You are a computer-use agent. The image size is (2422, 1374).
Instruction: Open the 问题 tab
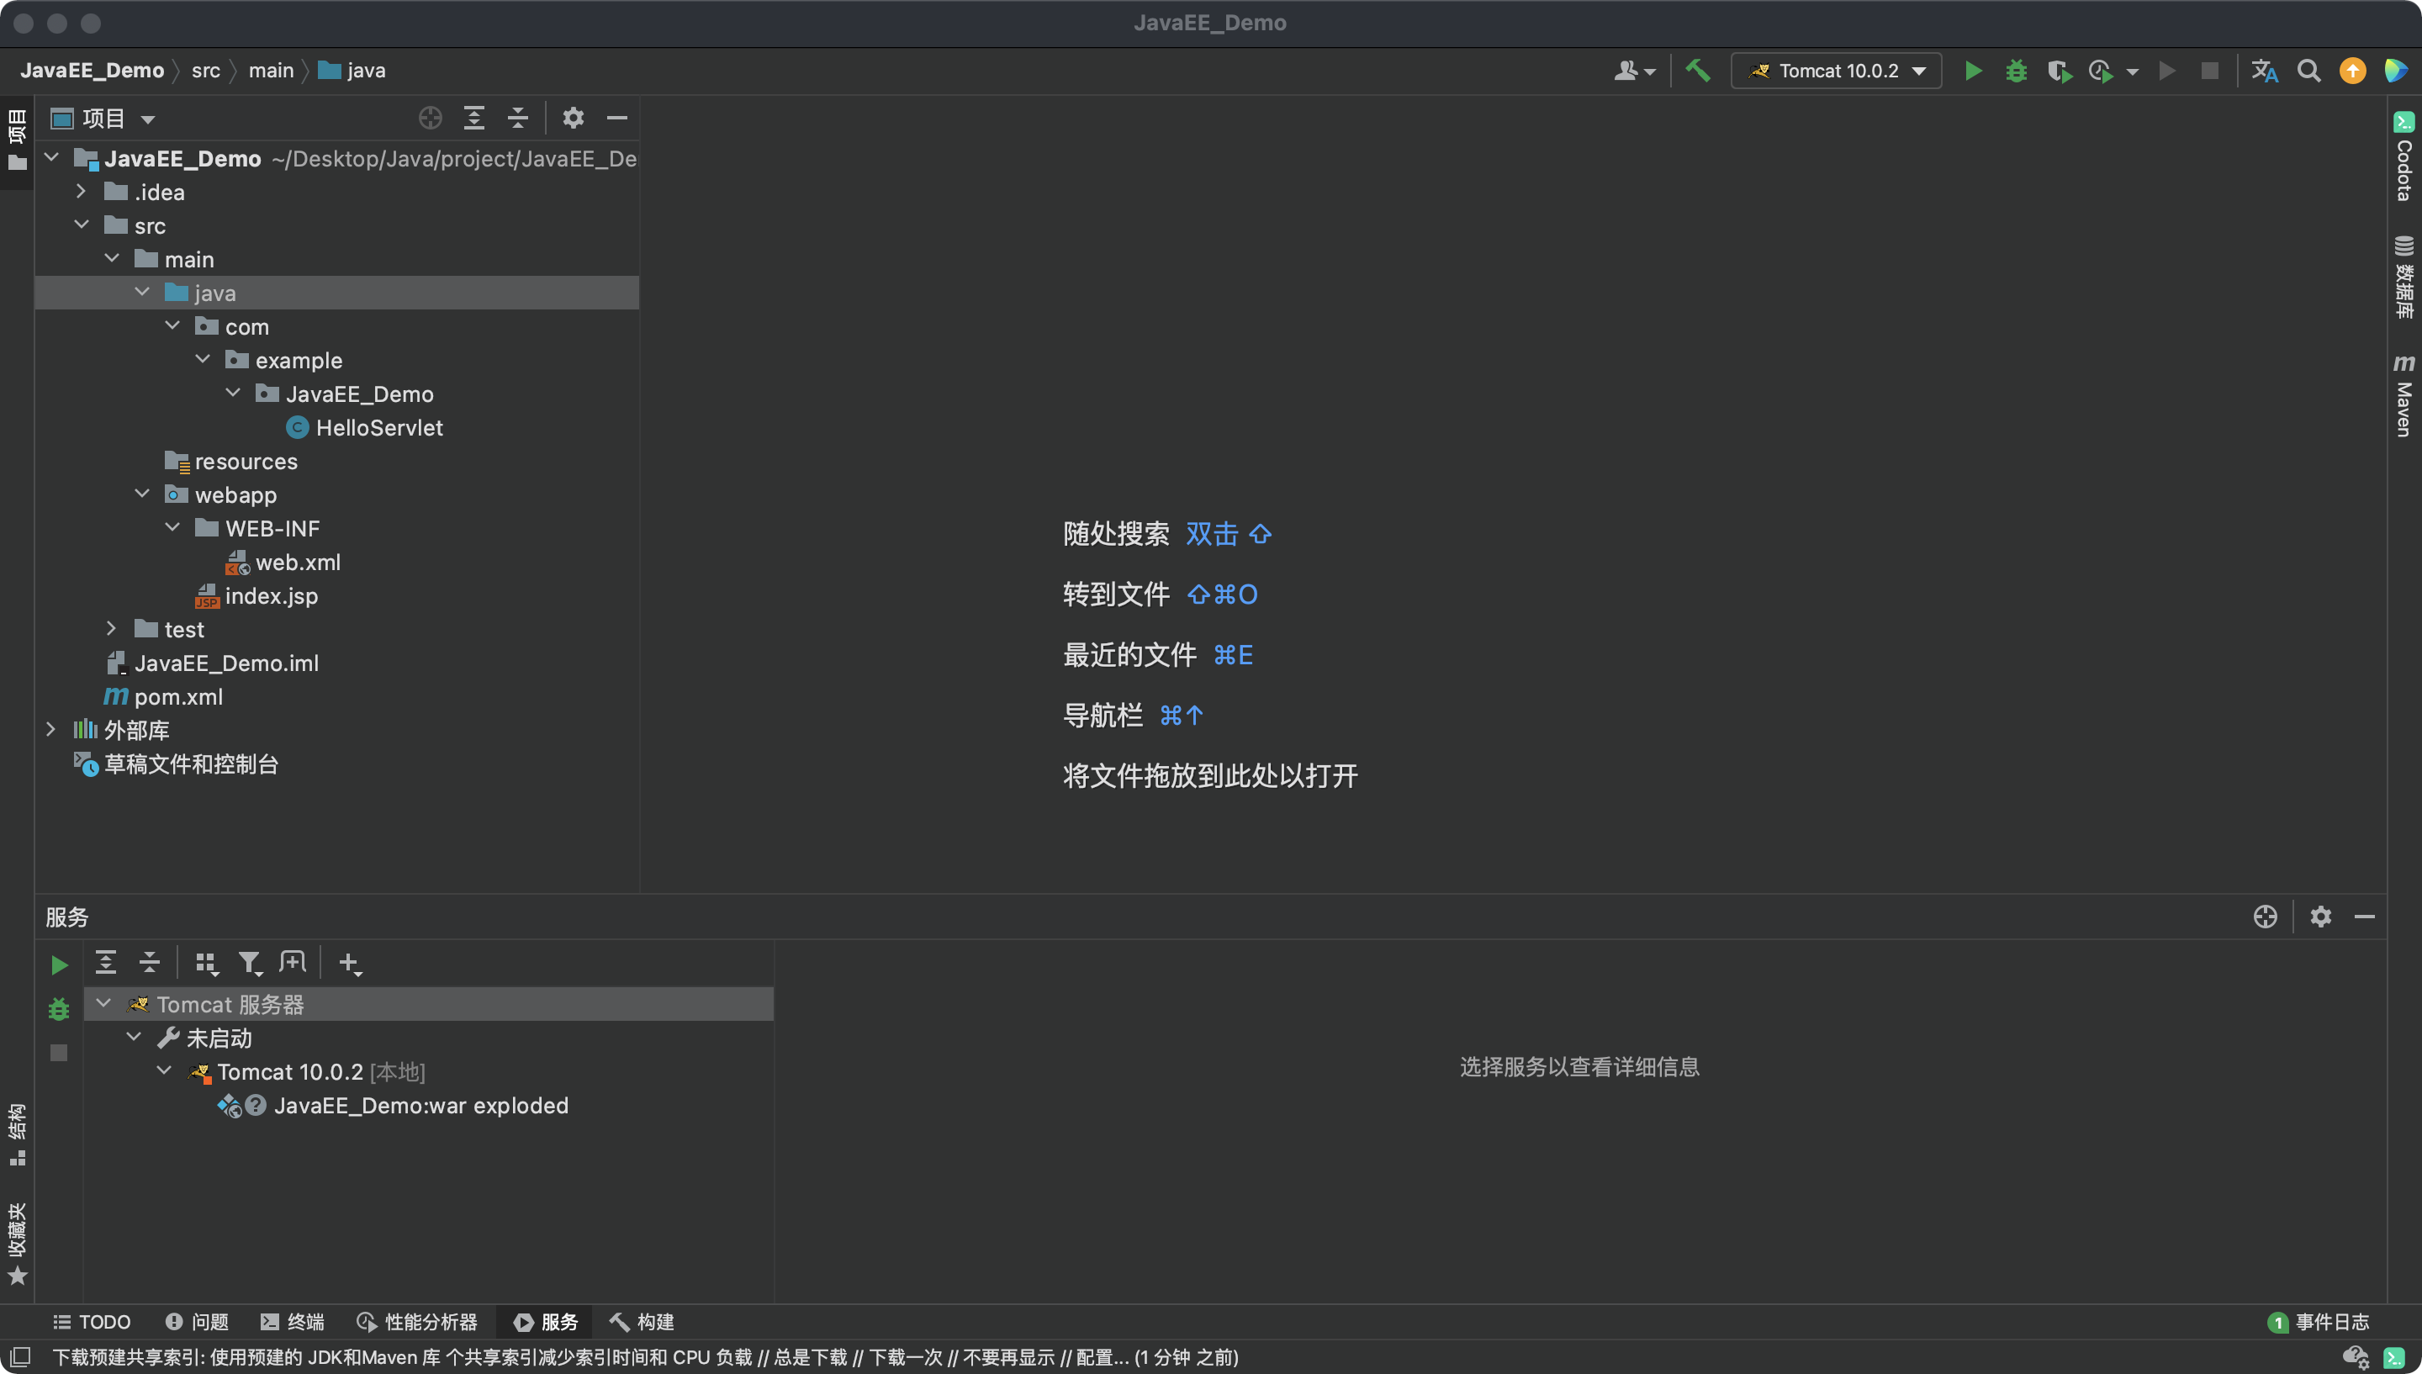tap(197, 1321)
